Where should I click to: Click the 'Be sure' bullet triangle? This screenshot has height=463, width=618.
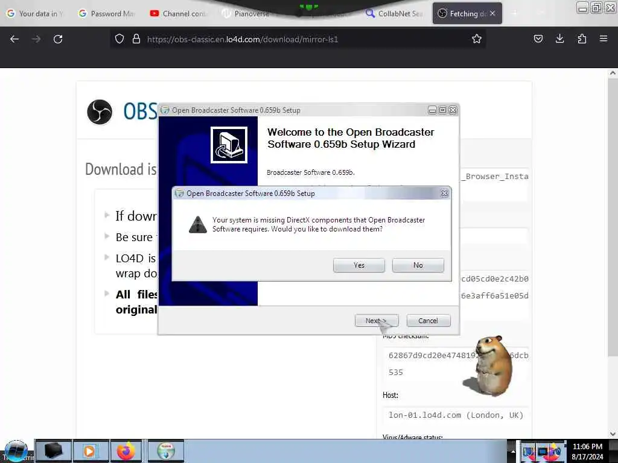(106, 236)
